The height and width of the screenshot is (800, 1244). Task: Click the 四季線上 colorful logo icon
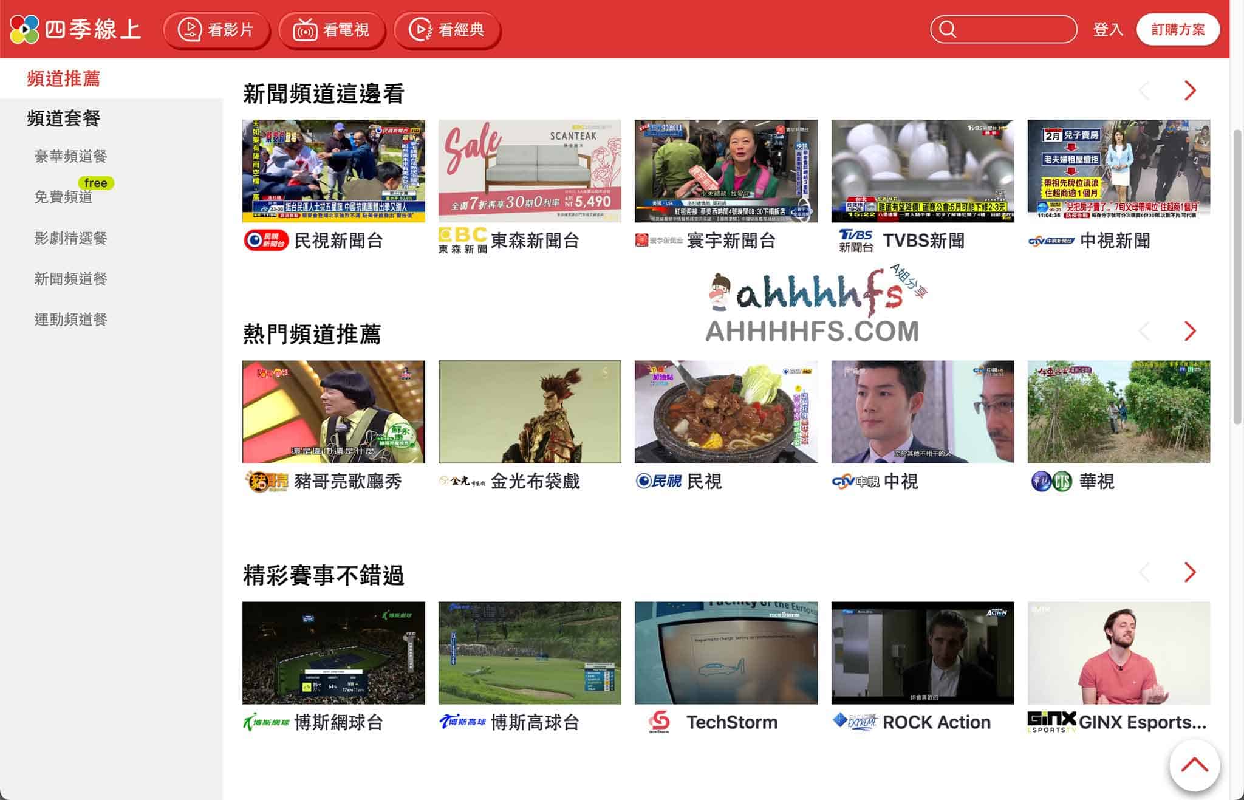(25, 29)
